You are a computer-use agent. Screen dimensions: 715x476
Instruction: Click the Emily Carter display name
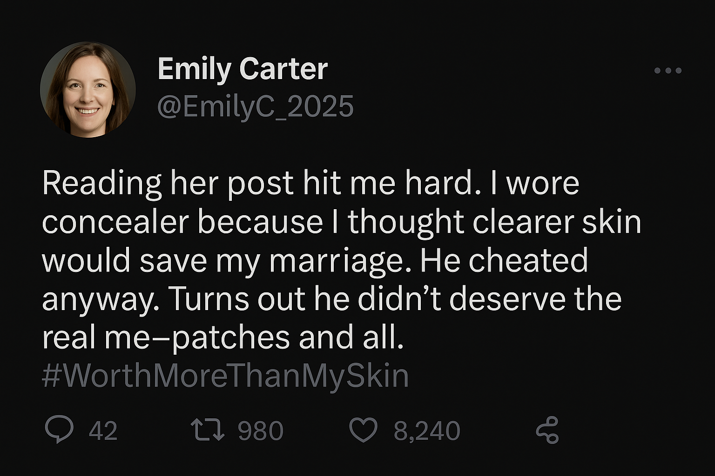click(x=243, y=69)
